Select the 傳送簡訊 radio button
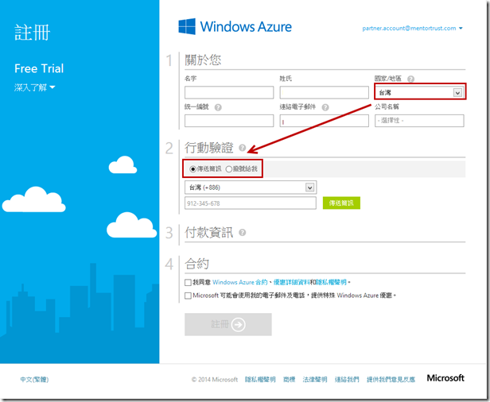490x402 pixels. click(x=193, y=169)
